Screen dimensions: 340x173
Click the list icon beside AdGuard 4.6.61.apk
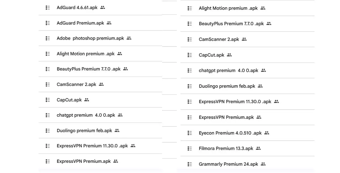click(48, 8)
